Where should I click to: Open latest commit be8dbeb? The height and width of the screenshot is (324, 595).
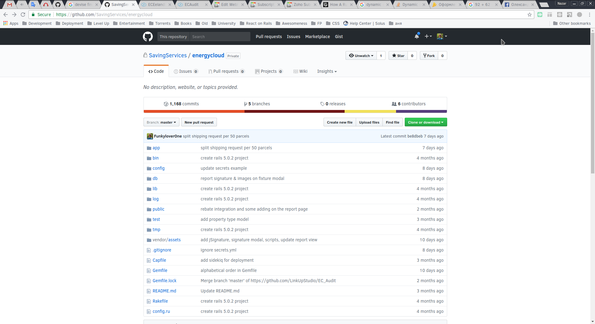coord(415,136)
